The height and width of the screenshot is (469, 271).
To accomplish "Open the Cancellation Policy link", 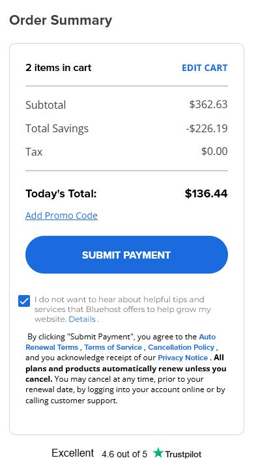I will click(181, 347).
